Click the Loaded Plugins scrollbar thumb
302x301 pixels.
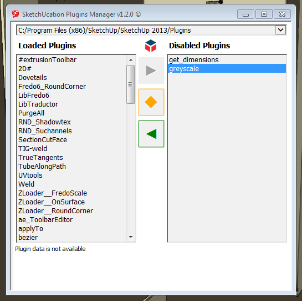(131, 84)
